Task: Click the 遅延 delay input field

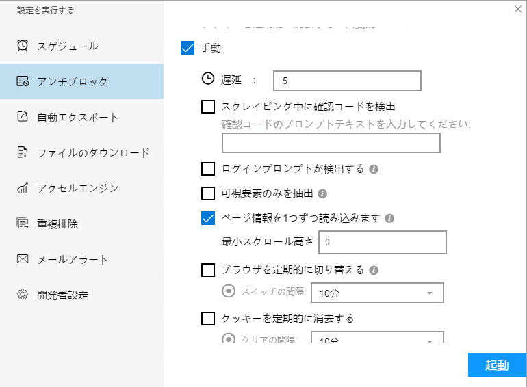Action: point(346,81)
